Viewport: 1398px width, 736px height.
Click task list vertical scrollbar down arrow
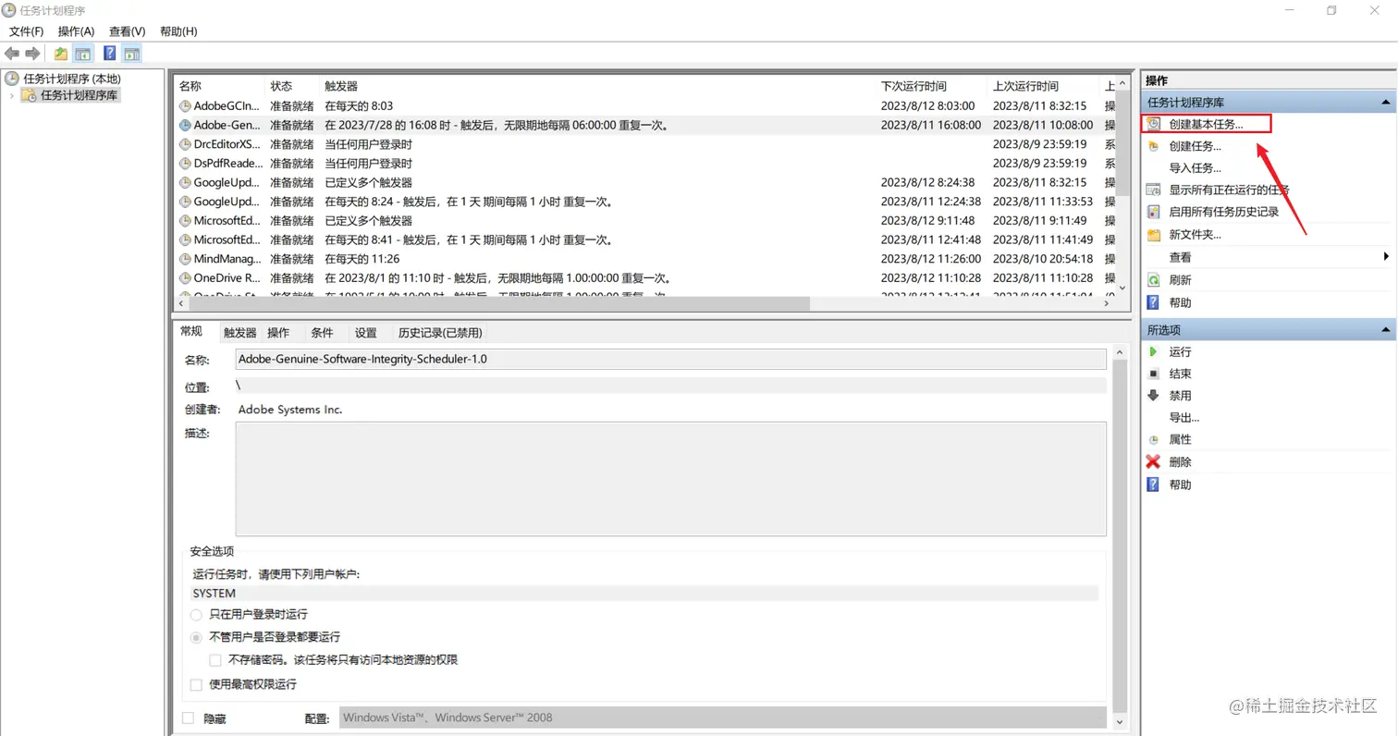pyautogui.click(x=1122, y=288)
